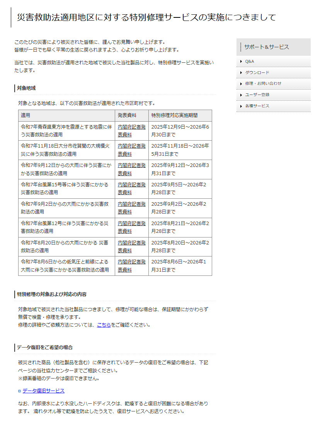This screenshot has height=425, width=313.
Task: Select the cell 令和7年台風第15号等に伴う災害
Action: [x=66, y=188]
